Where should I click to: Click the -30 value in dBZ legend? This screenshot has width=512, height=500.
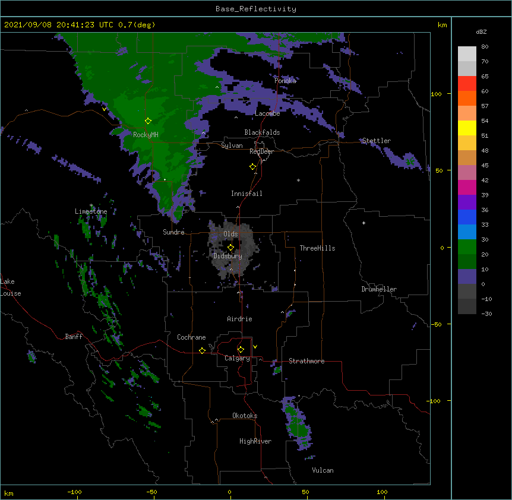click(x=486, y=314)
